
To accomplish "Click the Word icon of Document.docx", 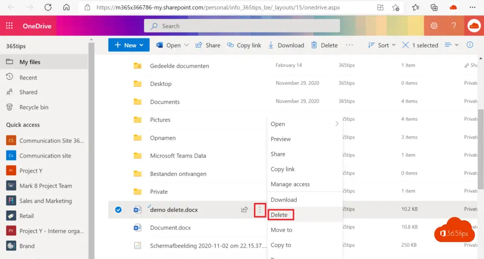I will tap(138, 227).
